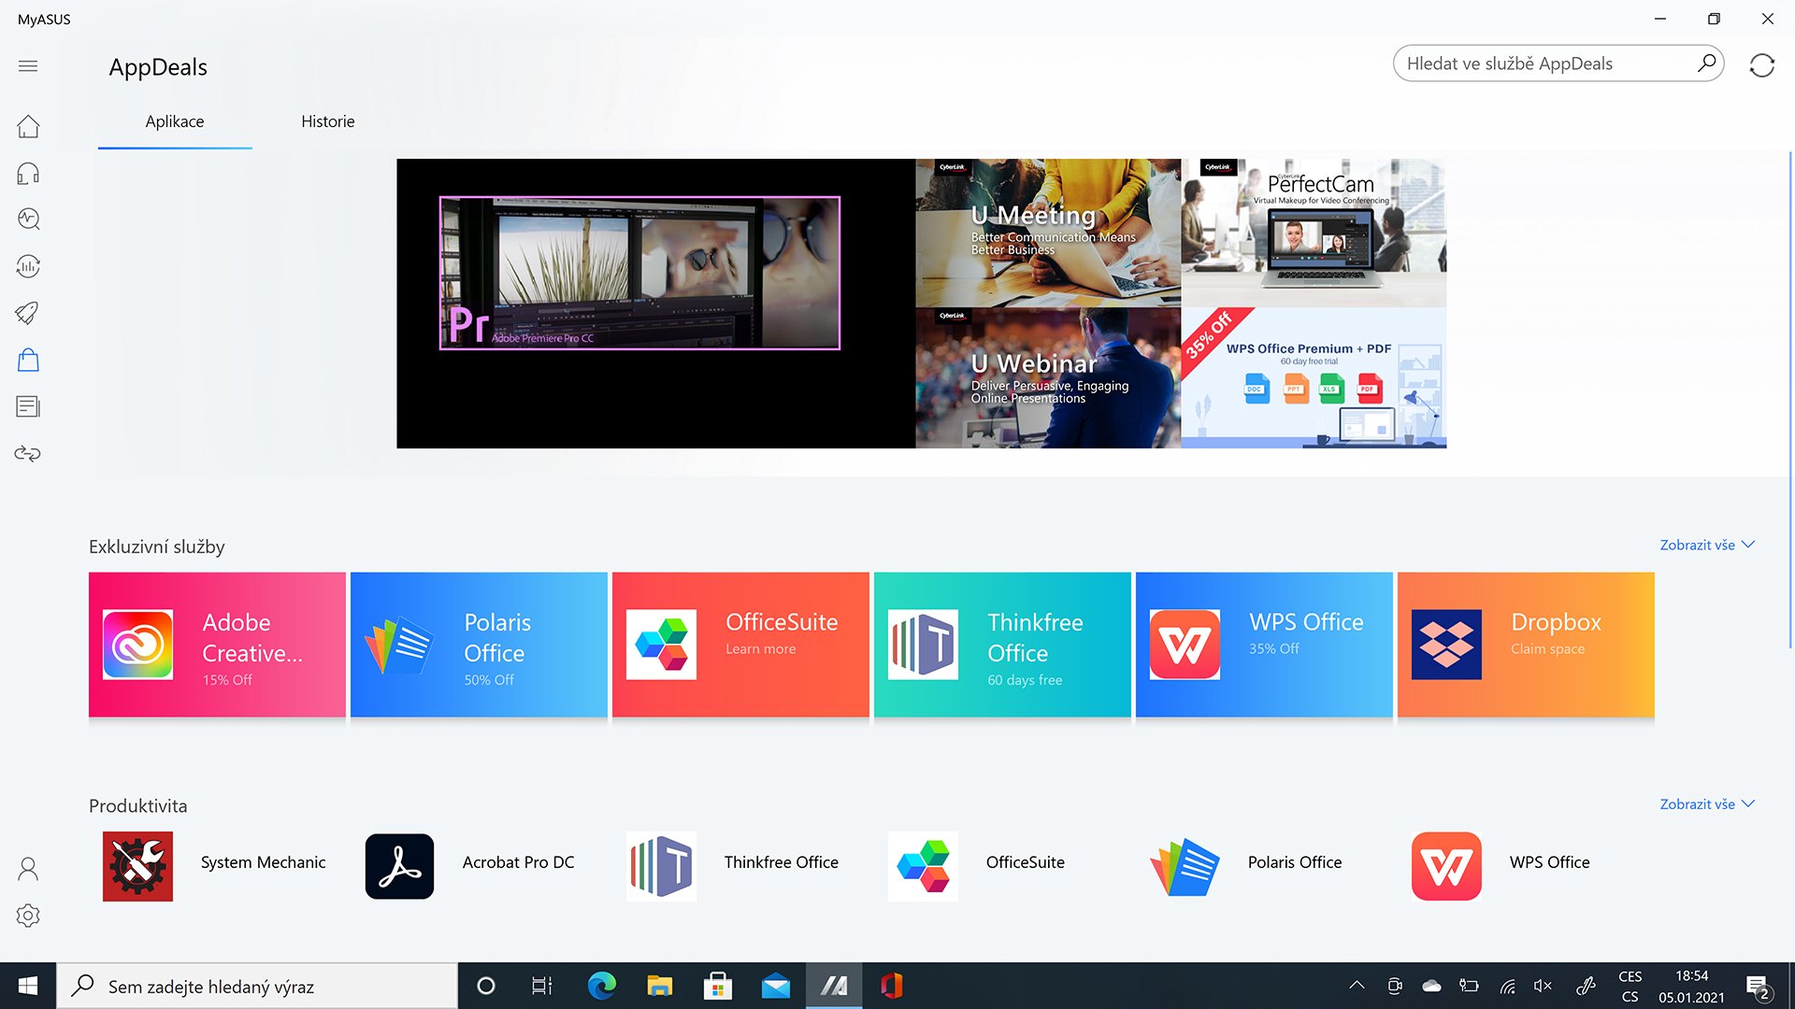Viewport: 1795px width, 1009px height.
Task: Open File Explorer from the taskbar
Action: (x=659, y=986)
